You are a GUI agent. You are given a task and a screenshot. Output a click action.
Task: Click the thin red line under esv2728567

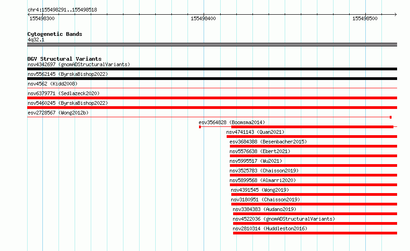point(209,117)
